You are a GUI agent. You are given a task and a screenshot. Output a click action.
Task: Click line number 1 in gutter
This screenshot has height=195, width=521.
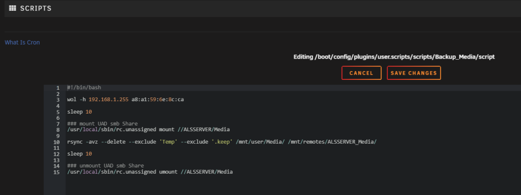point(58,88)
